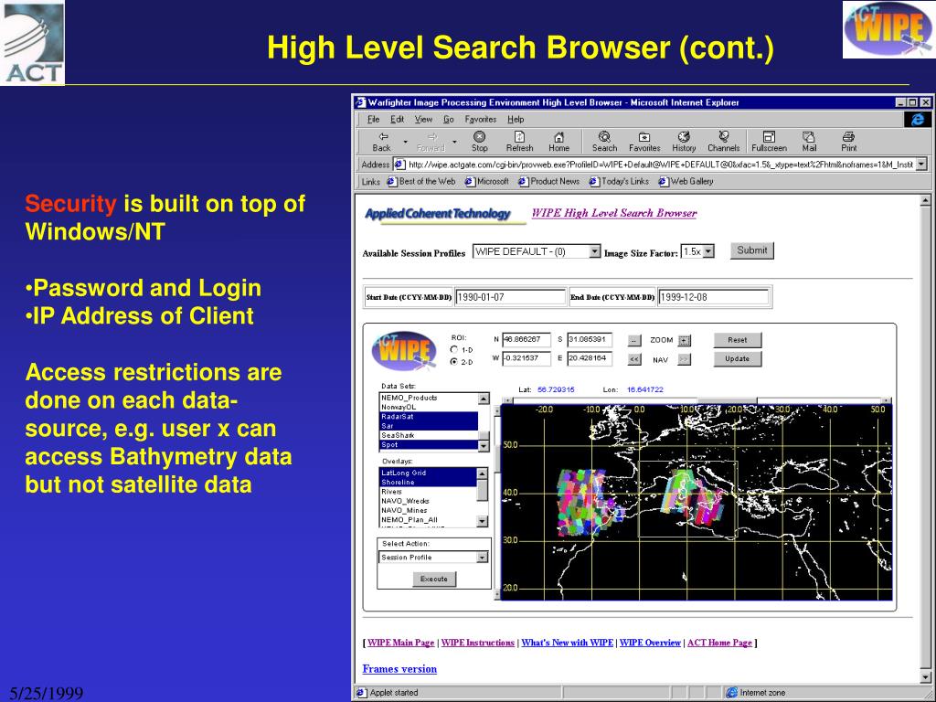Select RadarSat in Data Sets list
Image resolution: width=936 pixels, height=702 pixels.
point(429,417)
